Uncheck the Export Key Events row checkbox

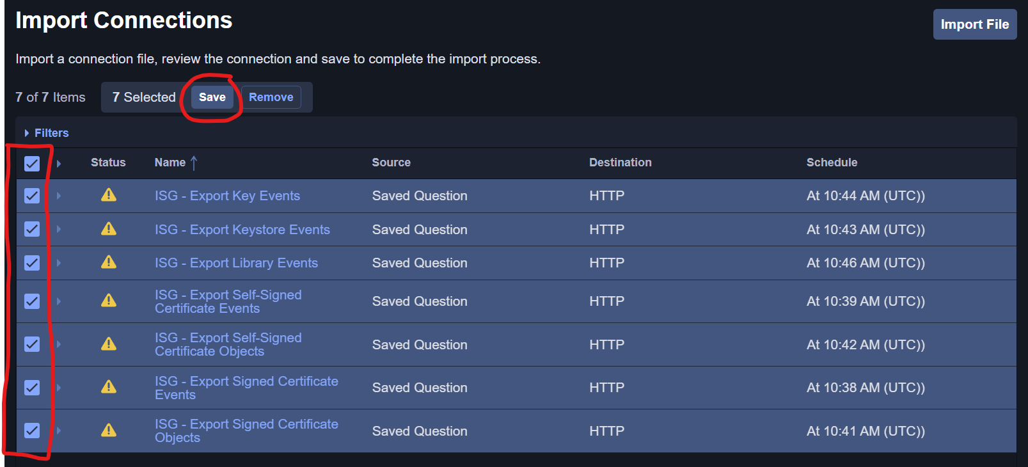32,196
